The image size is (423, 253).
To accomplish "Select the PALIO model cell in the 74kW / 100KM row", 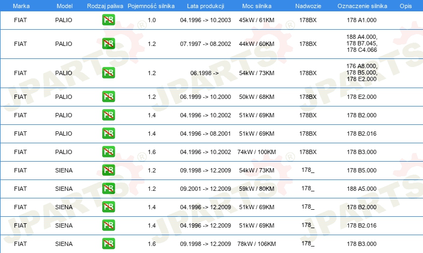I will [64, 152].
